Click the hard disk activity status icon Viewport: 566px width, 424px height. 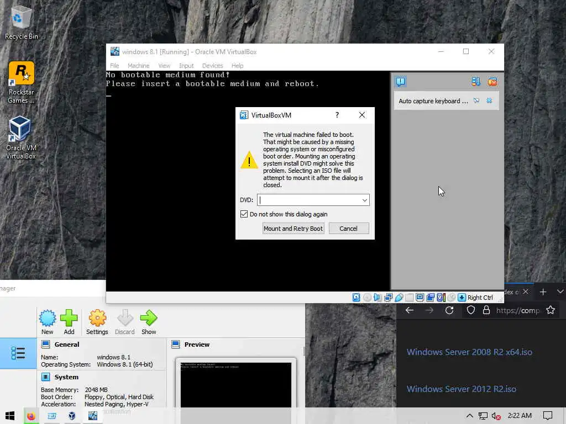[x=357, y=298]
